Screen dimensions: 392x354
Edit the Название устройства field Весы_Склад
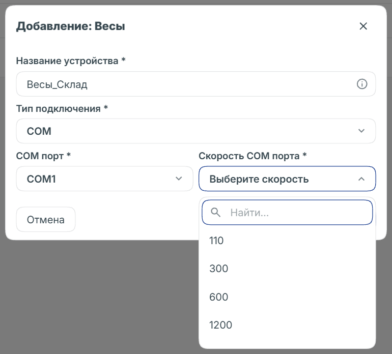pyautogui.click(x=196, y=84)
